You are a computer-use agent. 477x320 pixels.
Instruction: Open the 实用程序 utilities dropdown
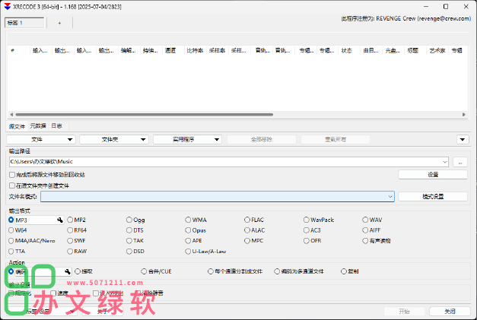pos(187,140)
